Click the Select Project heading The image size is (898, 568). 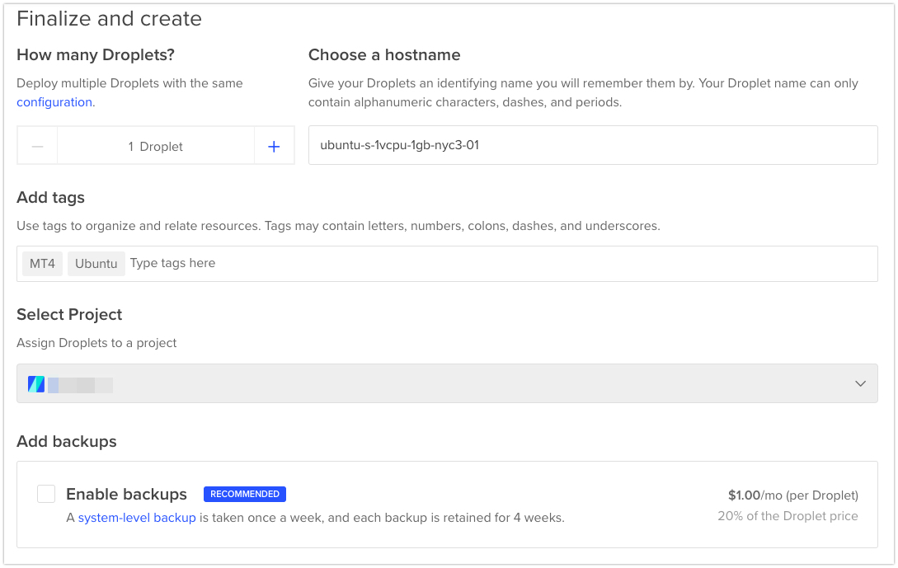[69, 314]
